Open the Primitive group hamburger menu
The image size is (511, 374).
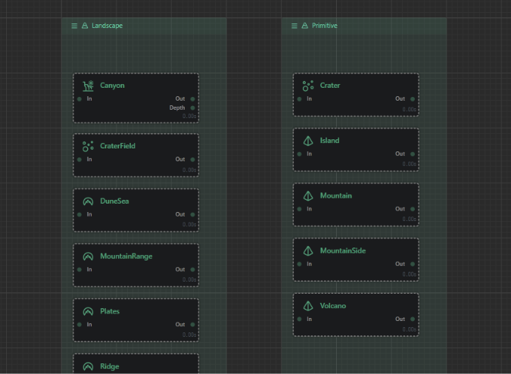click(294, 26)
